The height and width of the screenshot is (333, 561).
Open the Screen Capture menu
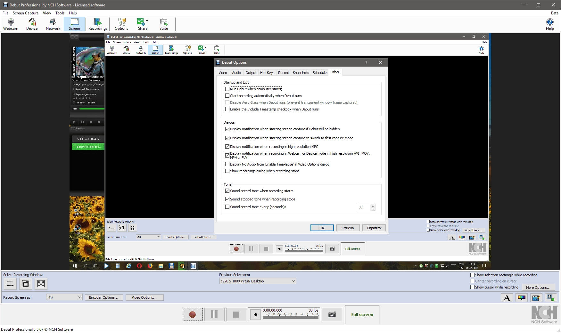click(x=26, y=13)
